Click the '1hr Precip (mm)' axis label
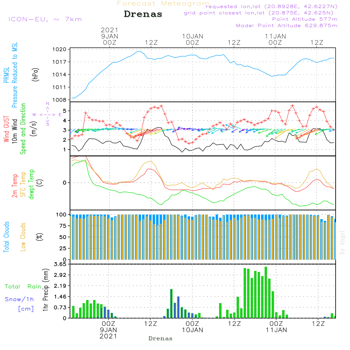This screenshot has width=350, height=350. 45,290
